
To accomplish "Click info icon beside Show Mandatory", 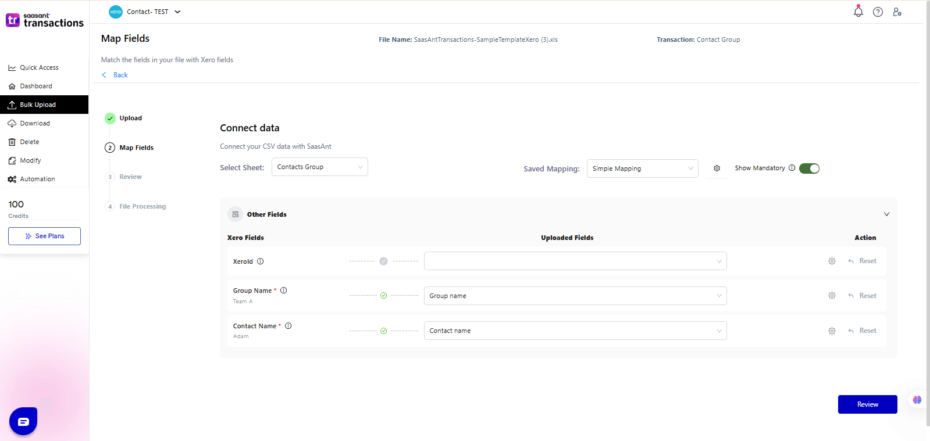I will [792, 168].
